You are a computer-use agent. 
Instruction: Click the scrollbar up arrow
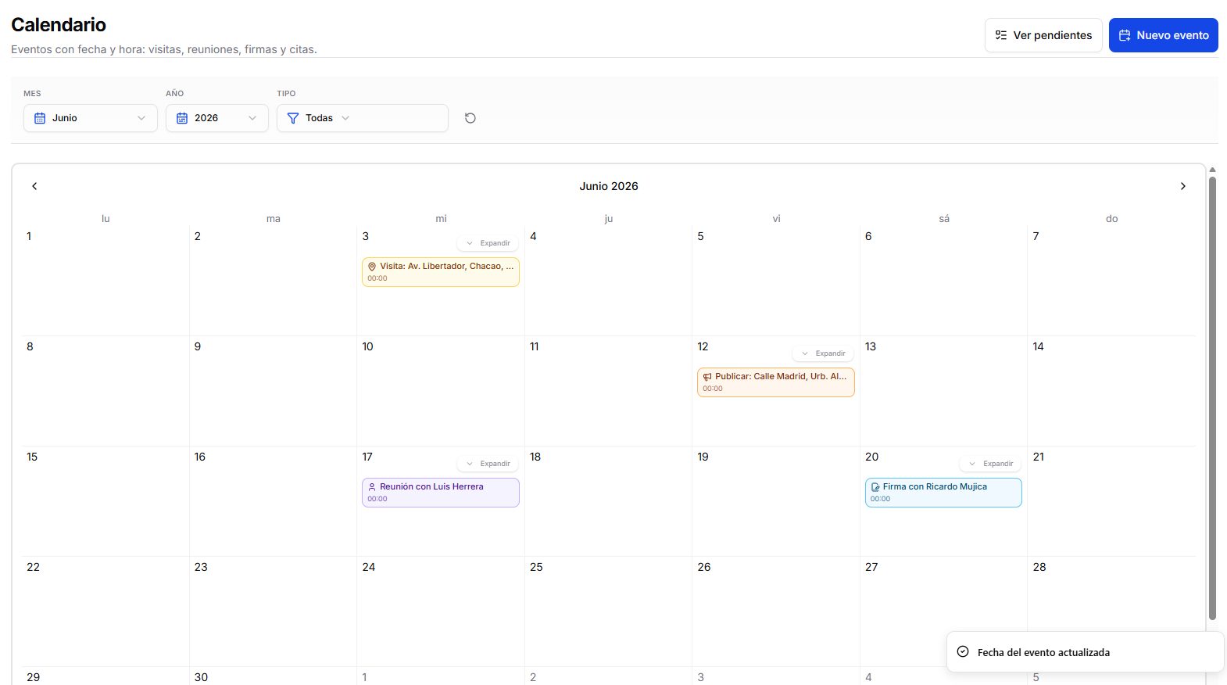coord(1212,170)
